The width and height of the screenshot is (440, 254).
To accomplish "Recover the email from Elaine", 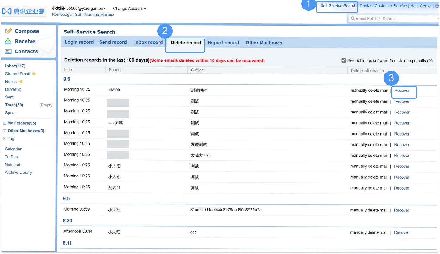I will coord(402,91).
